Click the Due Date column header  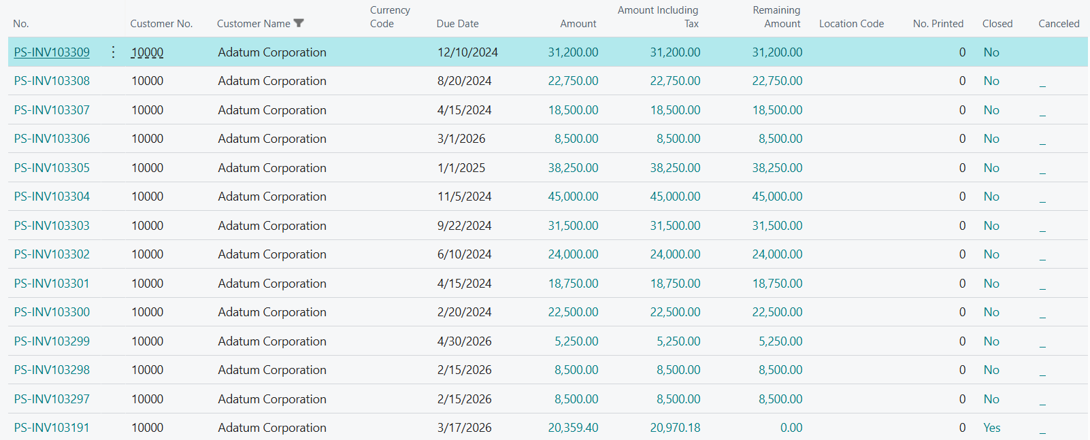457,24
